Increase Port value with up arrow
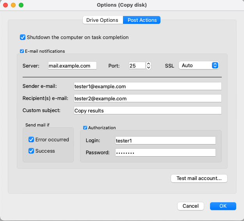 149,64
